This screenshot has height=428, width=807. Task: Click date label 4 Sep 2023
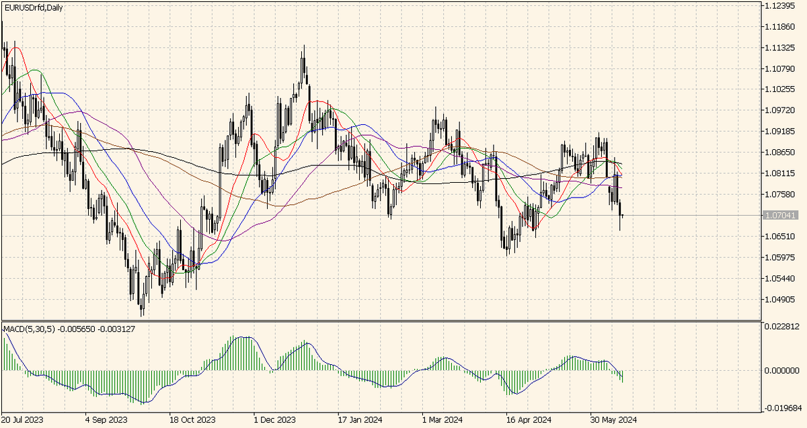click(x=106, y=419)
